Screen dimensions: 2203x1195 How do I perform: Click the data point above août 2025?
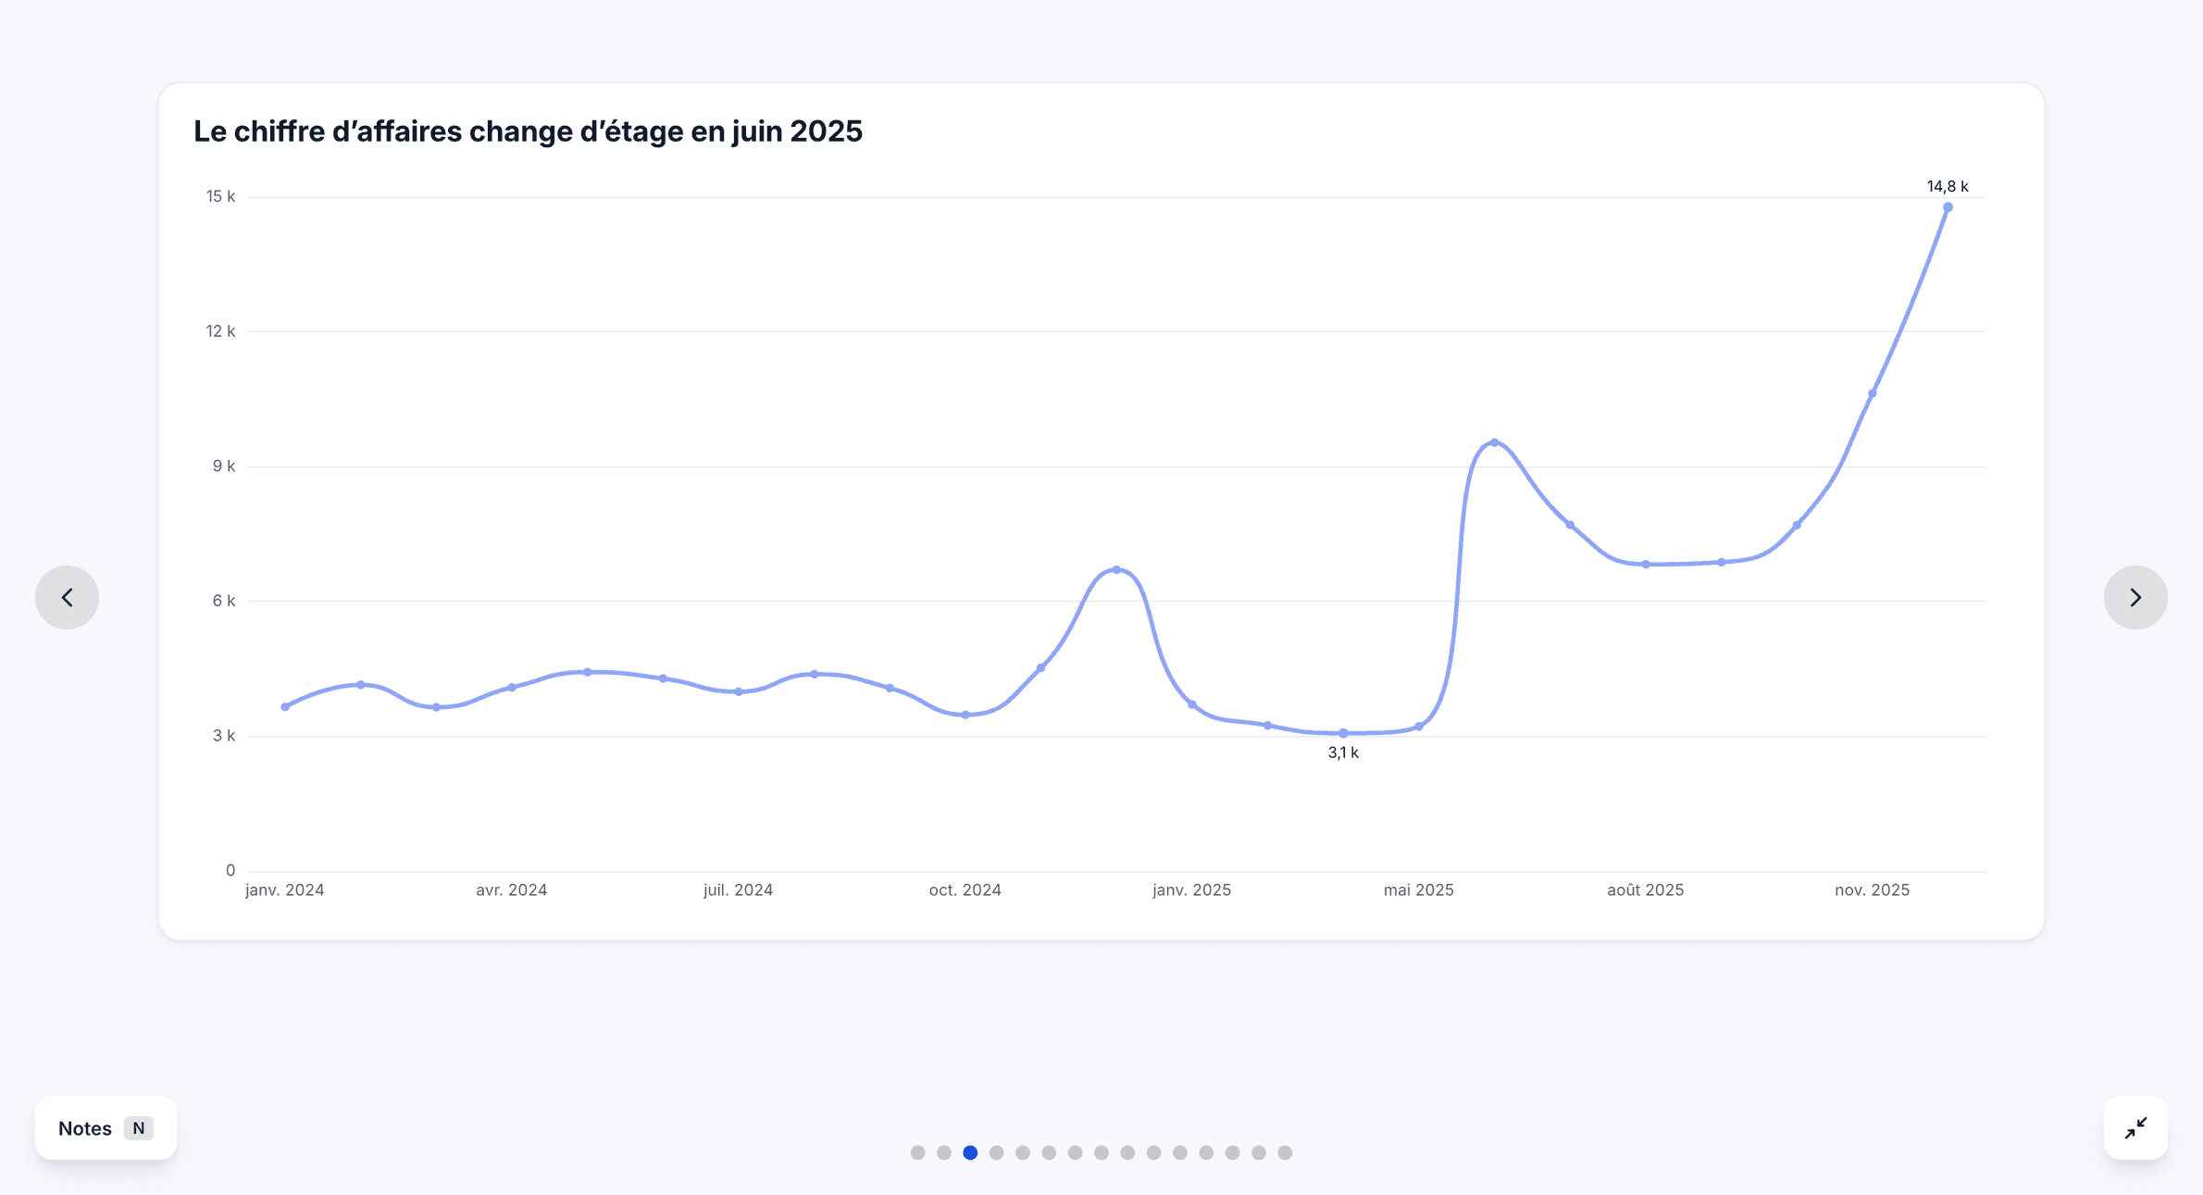click(1645, 564)
